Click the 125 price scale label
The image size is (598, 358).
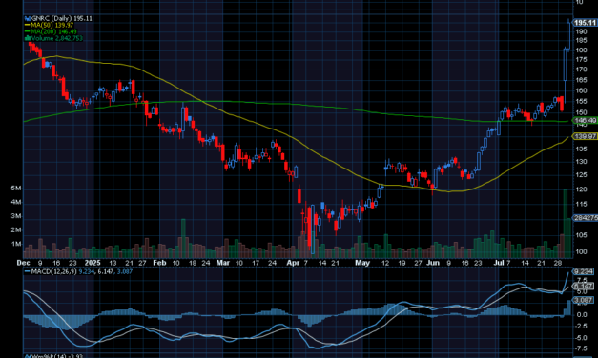581,175
